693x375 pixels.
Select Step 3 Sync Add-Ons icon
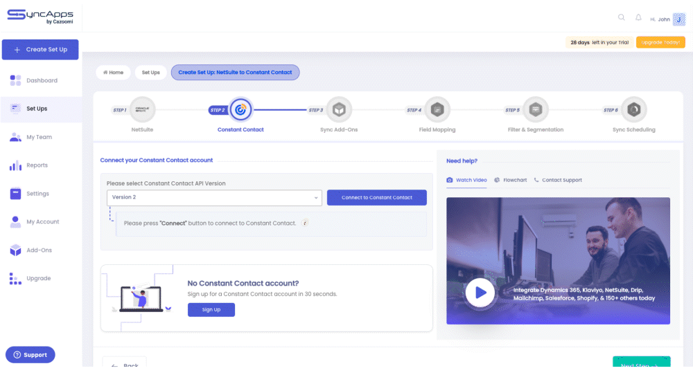(339, 109)
